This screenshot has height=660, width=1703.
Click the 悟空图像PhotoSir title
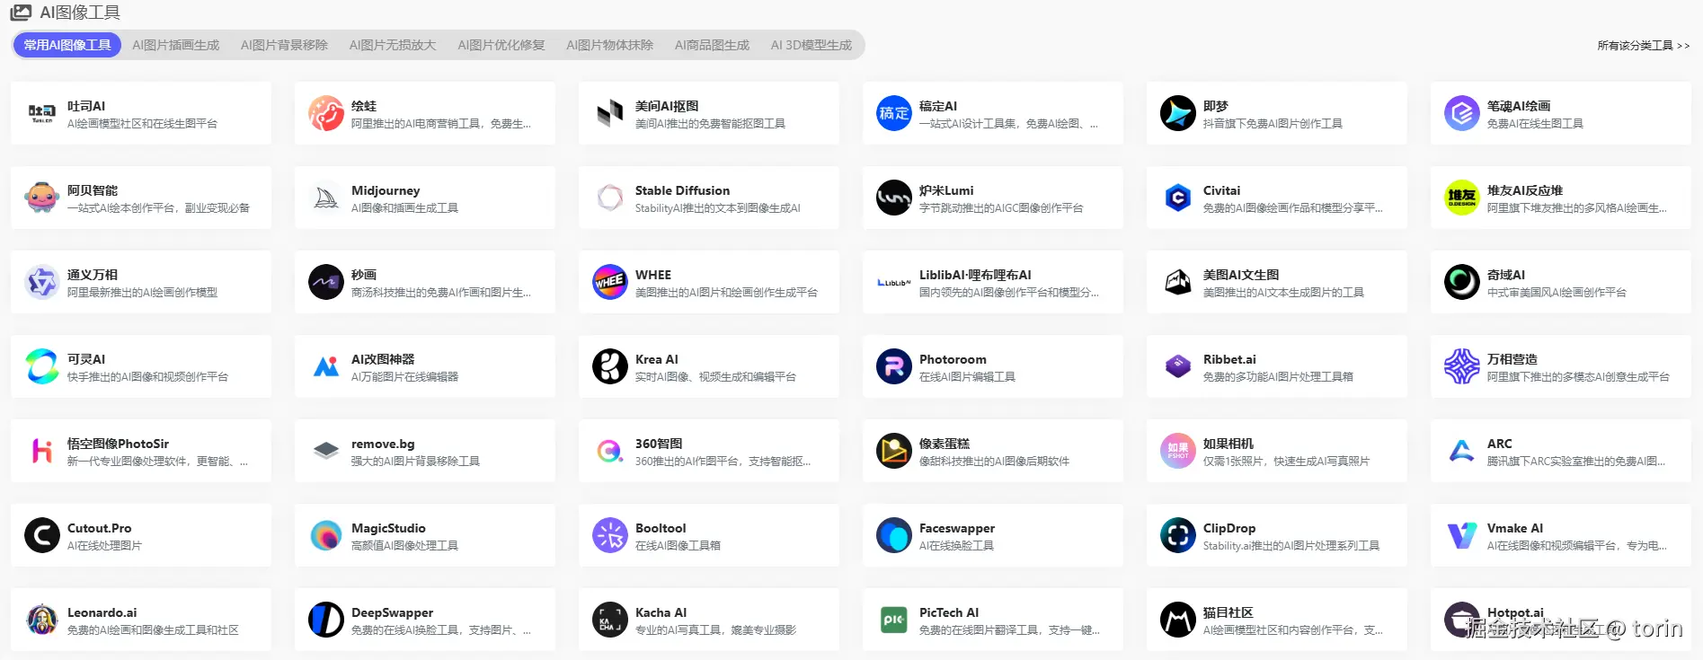(118, 444)
